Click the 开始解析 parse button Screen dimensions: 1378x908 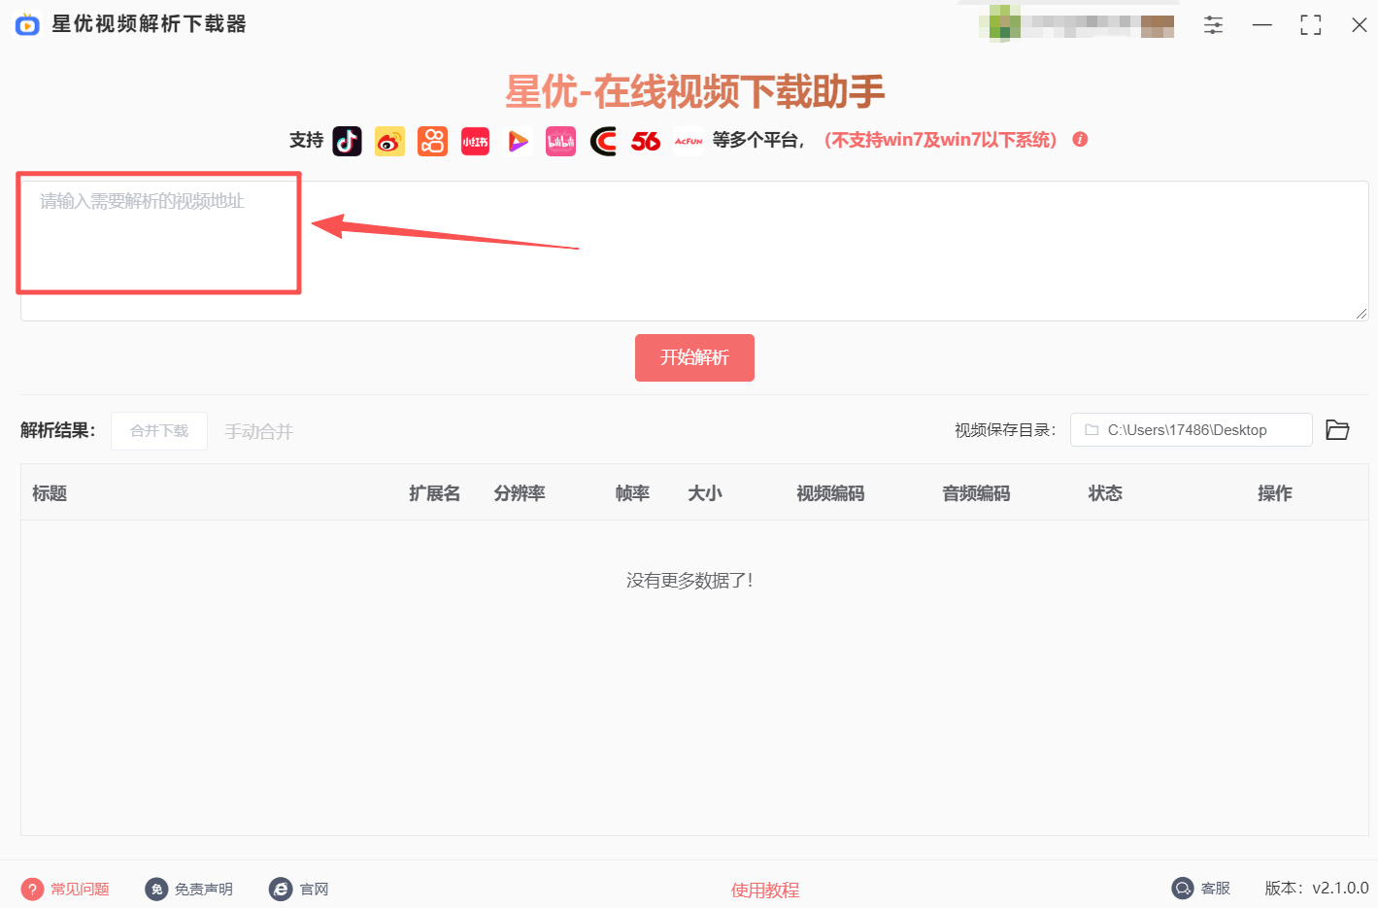point(694,357)
